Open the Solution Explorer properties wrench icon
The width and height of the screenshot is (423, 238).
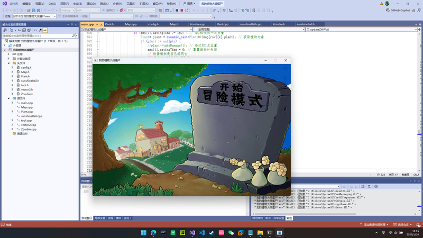pos(40,30)
